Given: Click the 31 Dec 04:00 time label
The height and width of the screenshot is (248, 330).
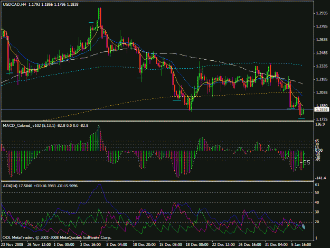Looking at the screenshot, I should tap(276, 245).
